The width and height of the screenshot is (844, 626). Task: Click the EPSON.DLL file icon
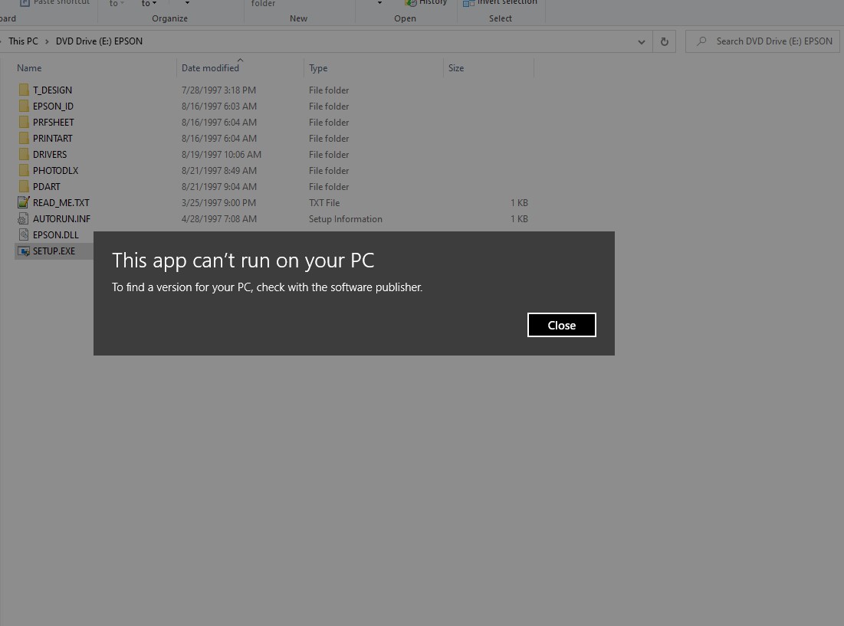[24, 234]
